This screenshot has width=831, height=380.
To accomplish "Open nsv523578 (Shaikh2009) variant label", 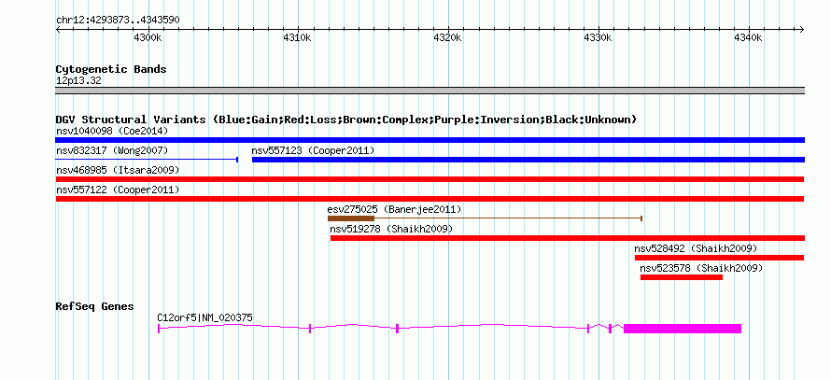I will coord(702,269).
